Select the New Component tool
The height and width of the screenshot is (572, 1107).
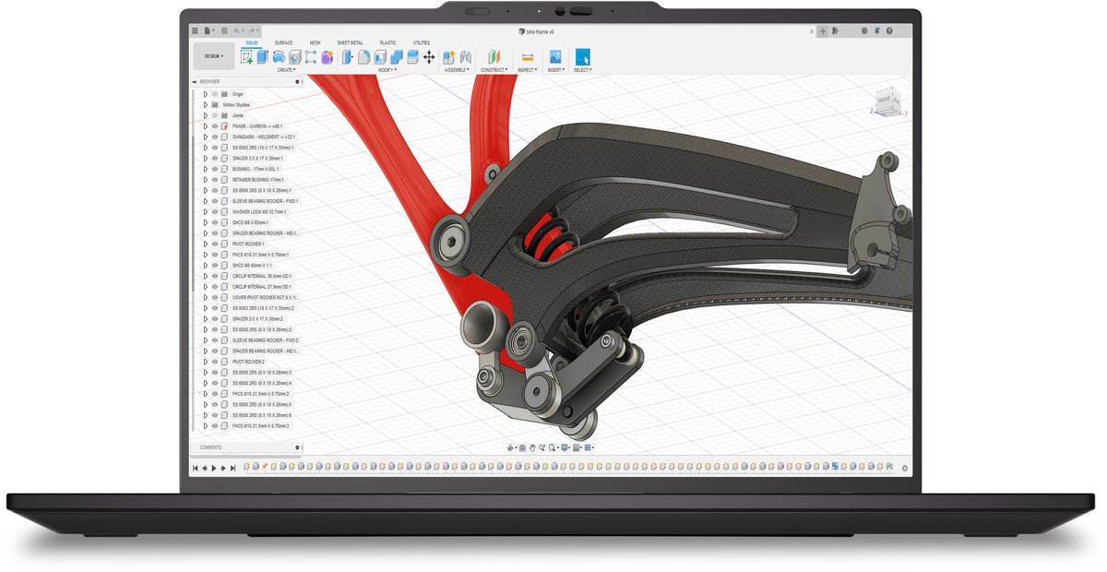(449, 56)
